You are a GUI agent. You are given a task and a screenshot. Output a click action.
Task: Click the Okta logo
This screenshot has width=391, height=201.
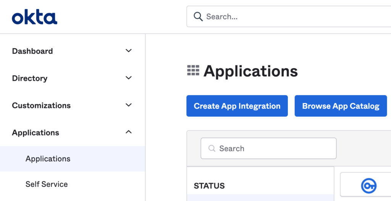pyautogui.click(x=34, y=18)
